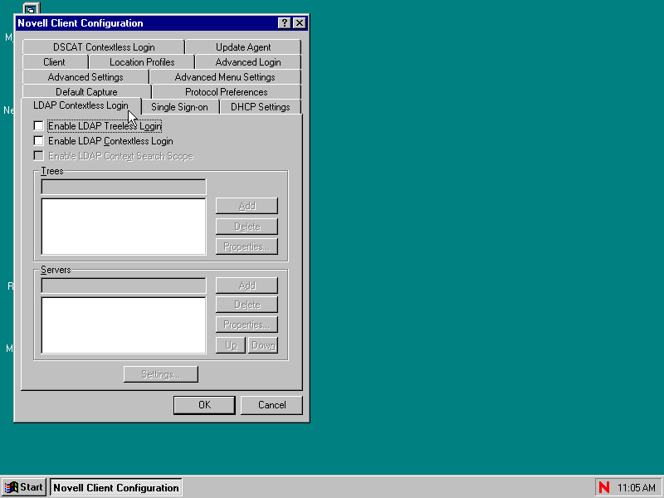The height and width of the screenshot is (498, 664).
Task: Open the Advanced Login tab
Action: [248, 62]
